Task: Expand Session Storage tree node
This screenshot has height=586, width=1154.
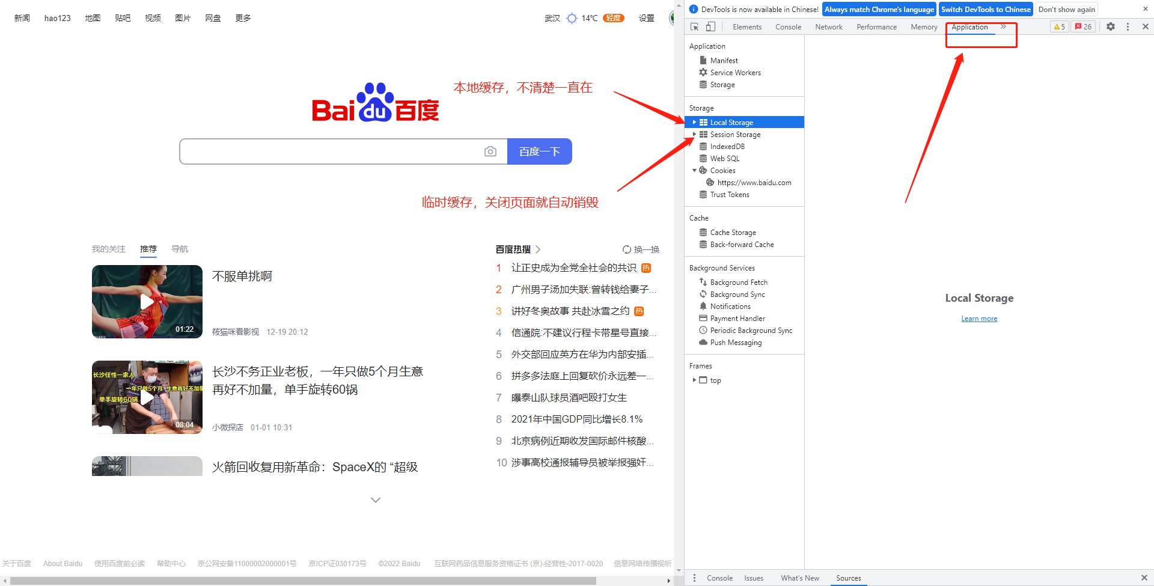Action: [694, 135]
